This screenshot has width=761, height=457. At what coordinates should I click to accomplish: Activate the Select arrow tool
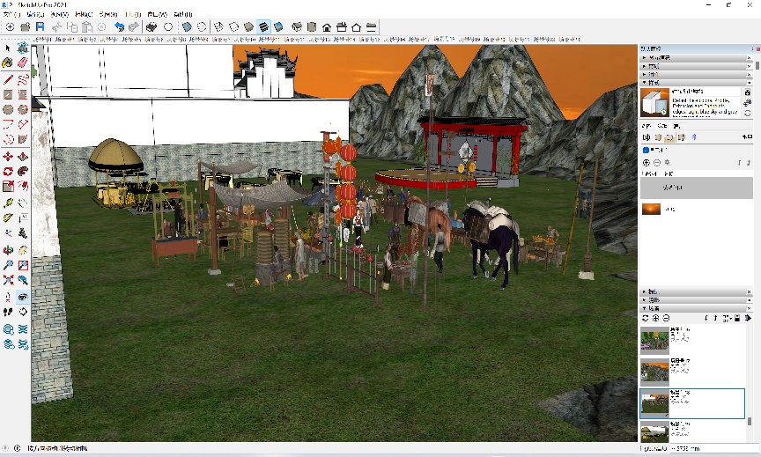click(8, 48)
